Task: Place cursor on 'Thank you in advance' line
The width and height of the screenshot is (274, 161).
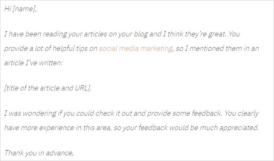Action: pos(39,153)
